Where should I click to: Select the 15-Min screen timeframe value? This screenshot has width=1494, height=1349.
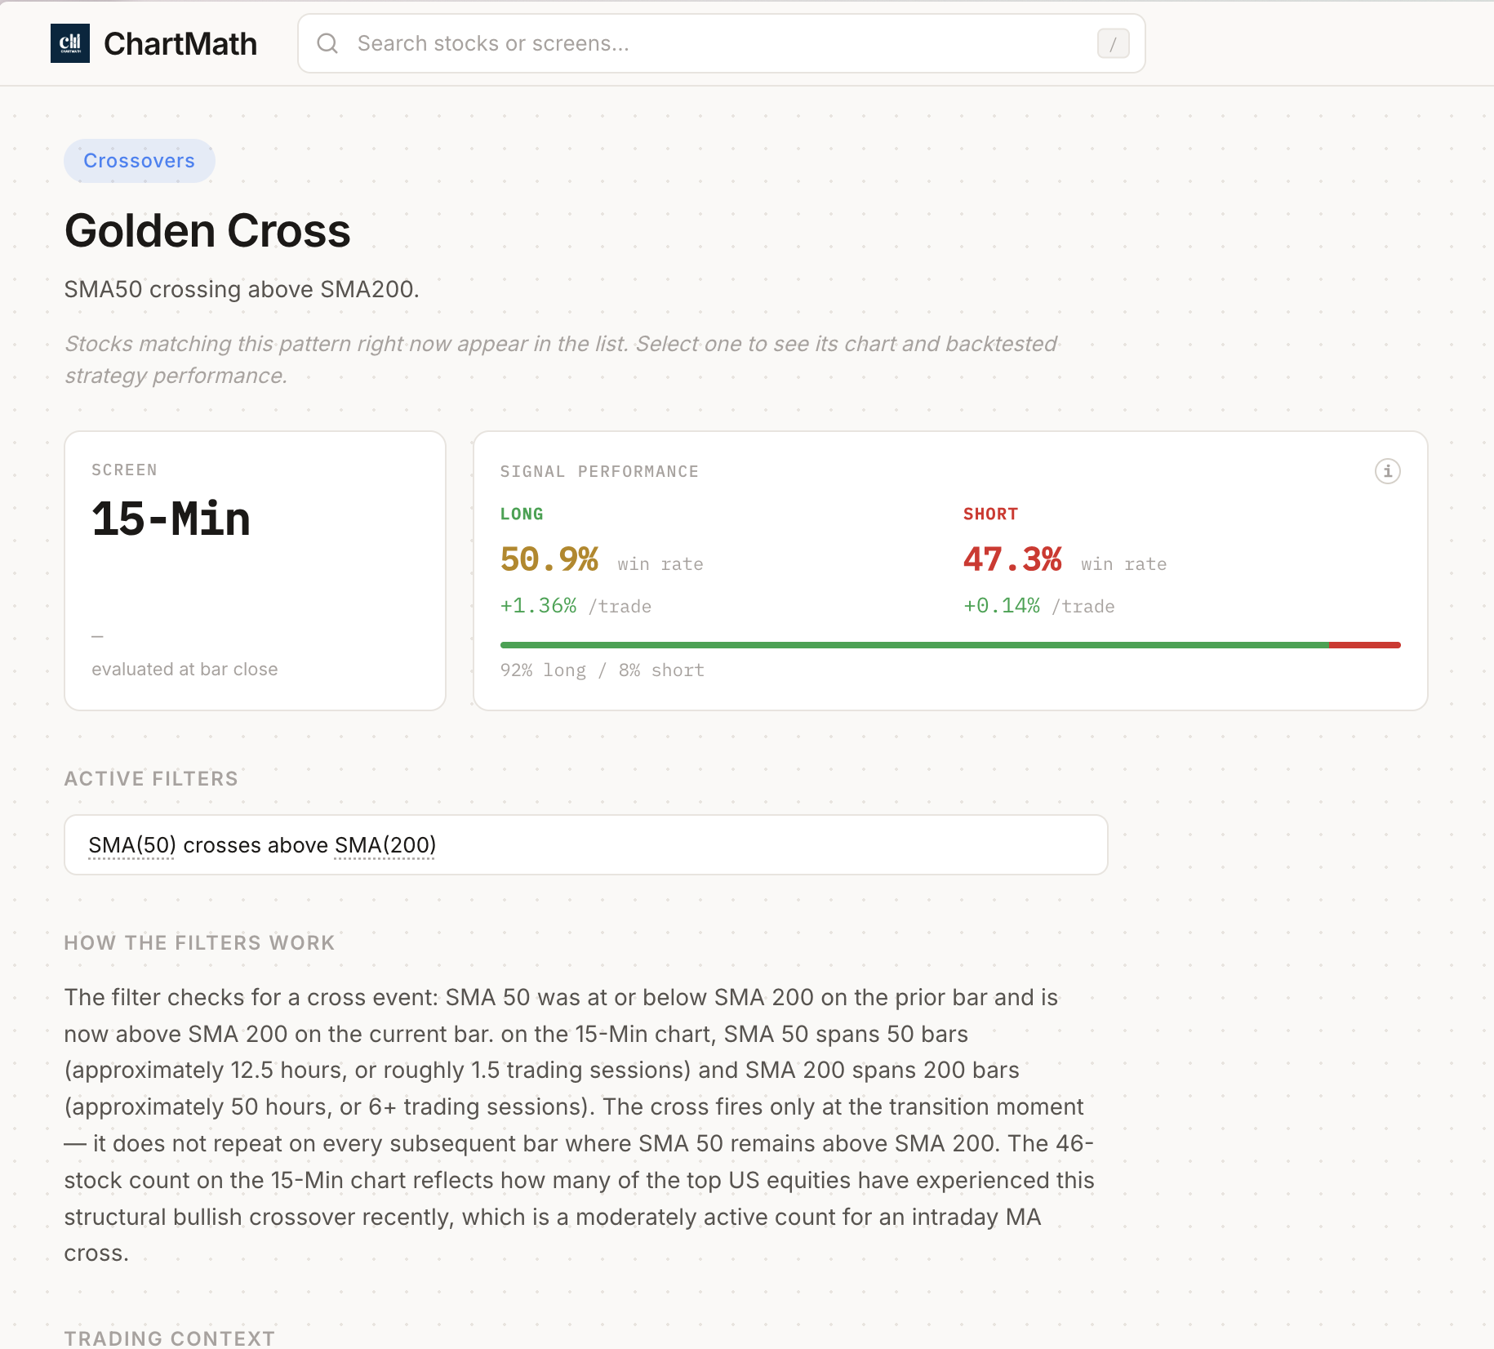(x=171, y=519)
